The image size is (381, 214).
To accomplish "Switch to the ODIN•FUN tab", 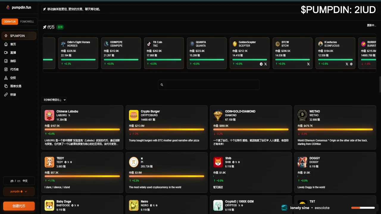I will tap(10, 22).
